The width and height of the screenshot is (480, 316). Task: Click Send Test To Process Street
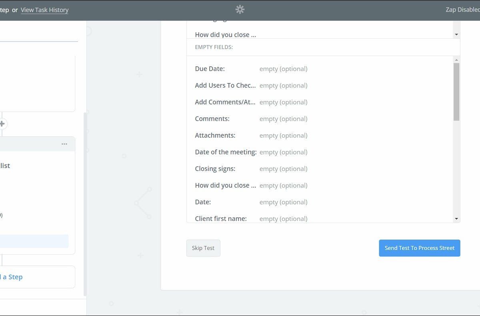[419, 248]
